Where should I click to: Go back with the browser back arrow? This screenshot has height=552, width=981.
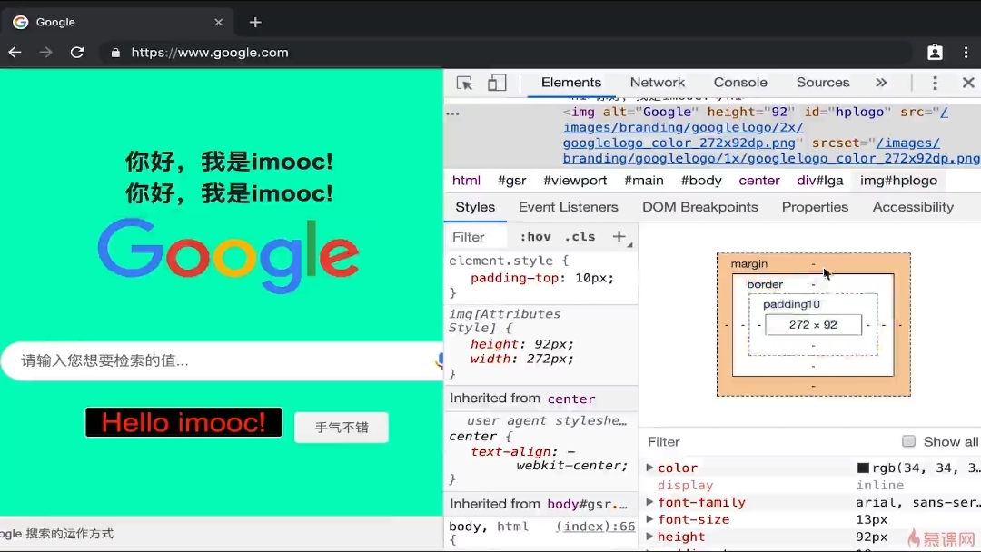click(15, 53)
